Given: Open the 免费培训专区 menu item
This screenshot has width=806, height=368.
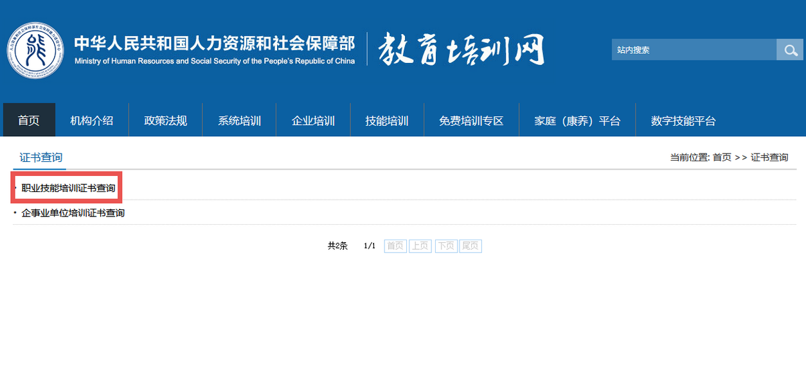Looking at the screenshot, I should click(471, 121).
